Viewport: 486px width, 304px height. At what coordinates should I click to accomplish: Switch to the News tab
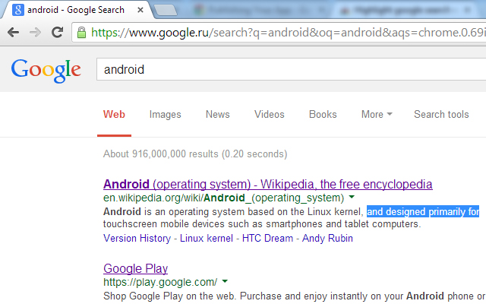point(218,114)
